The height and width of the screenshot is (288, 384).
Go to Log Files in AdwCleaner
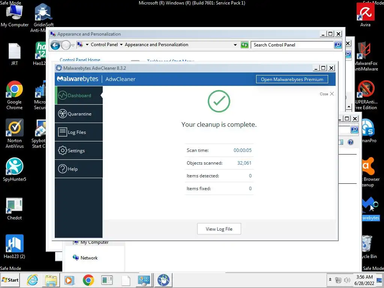pyautogui.click(x=79, y=132)
